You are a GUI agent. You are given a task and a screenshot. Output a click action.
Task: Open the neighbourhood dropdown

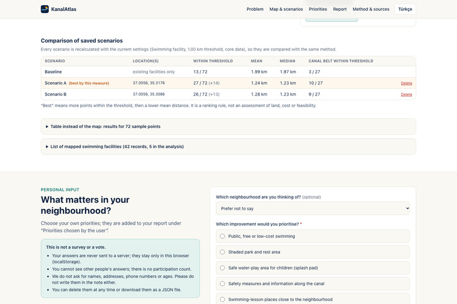point(313,208)
